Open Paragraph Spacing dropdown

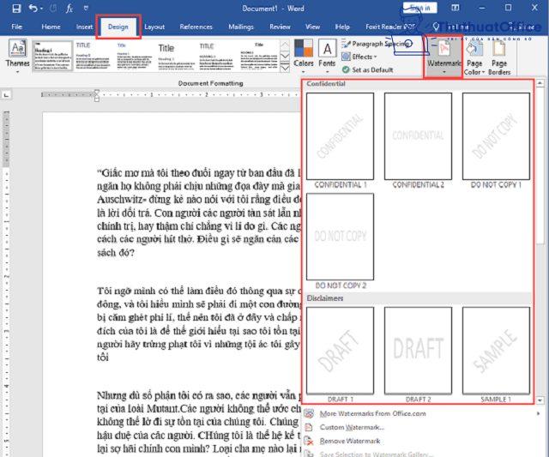click(x=377, y=44)
